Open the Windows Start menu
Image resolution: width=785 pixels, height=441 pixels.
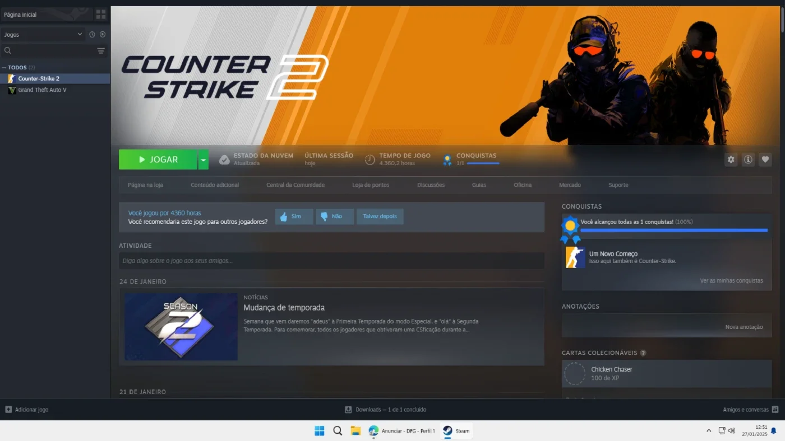319,431
